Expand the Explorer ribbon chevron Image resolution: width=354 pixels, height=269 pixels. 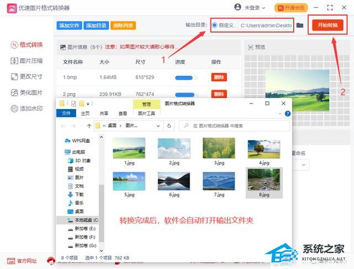[x=280, y=113]
